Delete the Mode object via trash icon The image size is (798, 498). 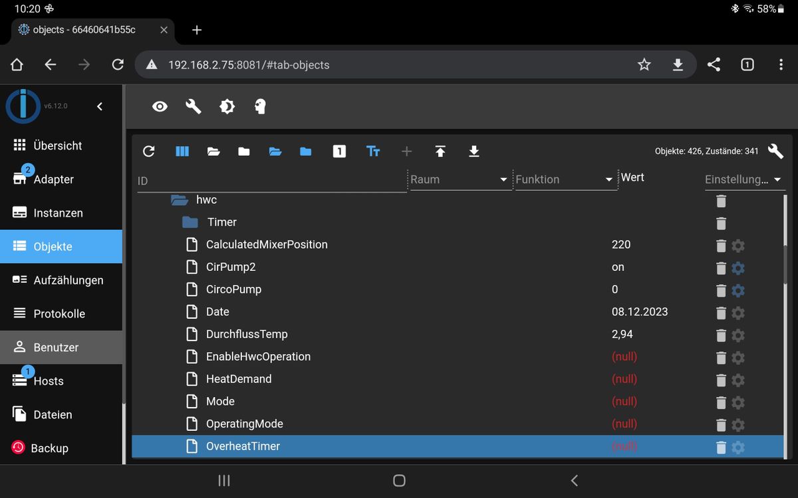[x=721, y=402]
